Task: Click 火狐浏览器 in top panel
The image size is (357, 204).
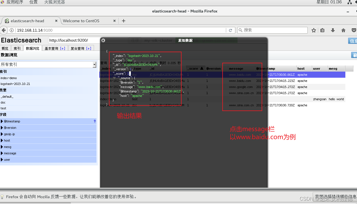Action: [55, 2]
